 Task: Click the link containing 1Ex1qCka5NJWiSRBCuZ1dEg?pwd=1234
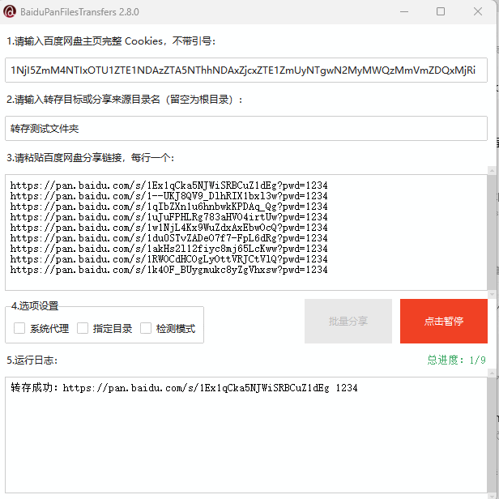(169, 186)
